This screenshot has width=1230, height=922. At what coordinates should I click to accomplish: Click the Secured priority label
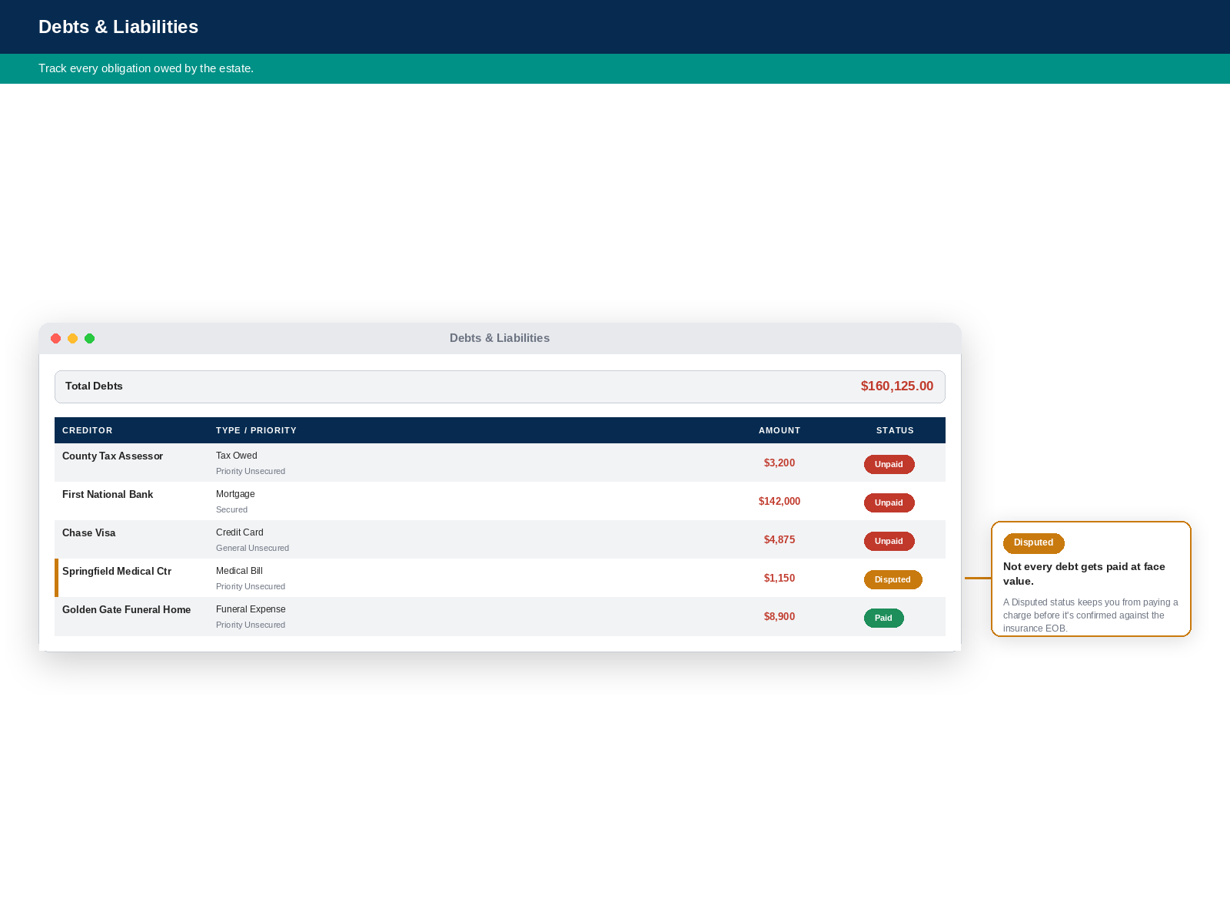click(x=231, y=510)
